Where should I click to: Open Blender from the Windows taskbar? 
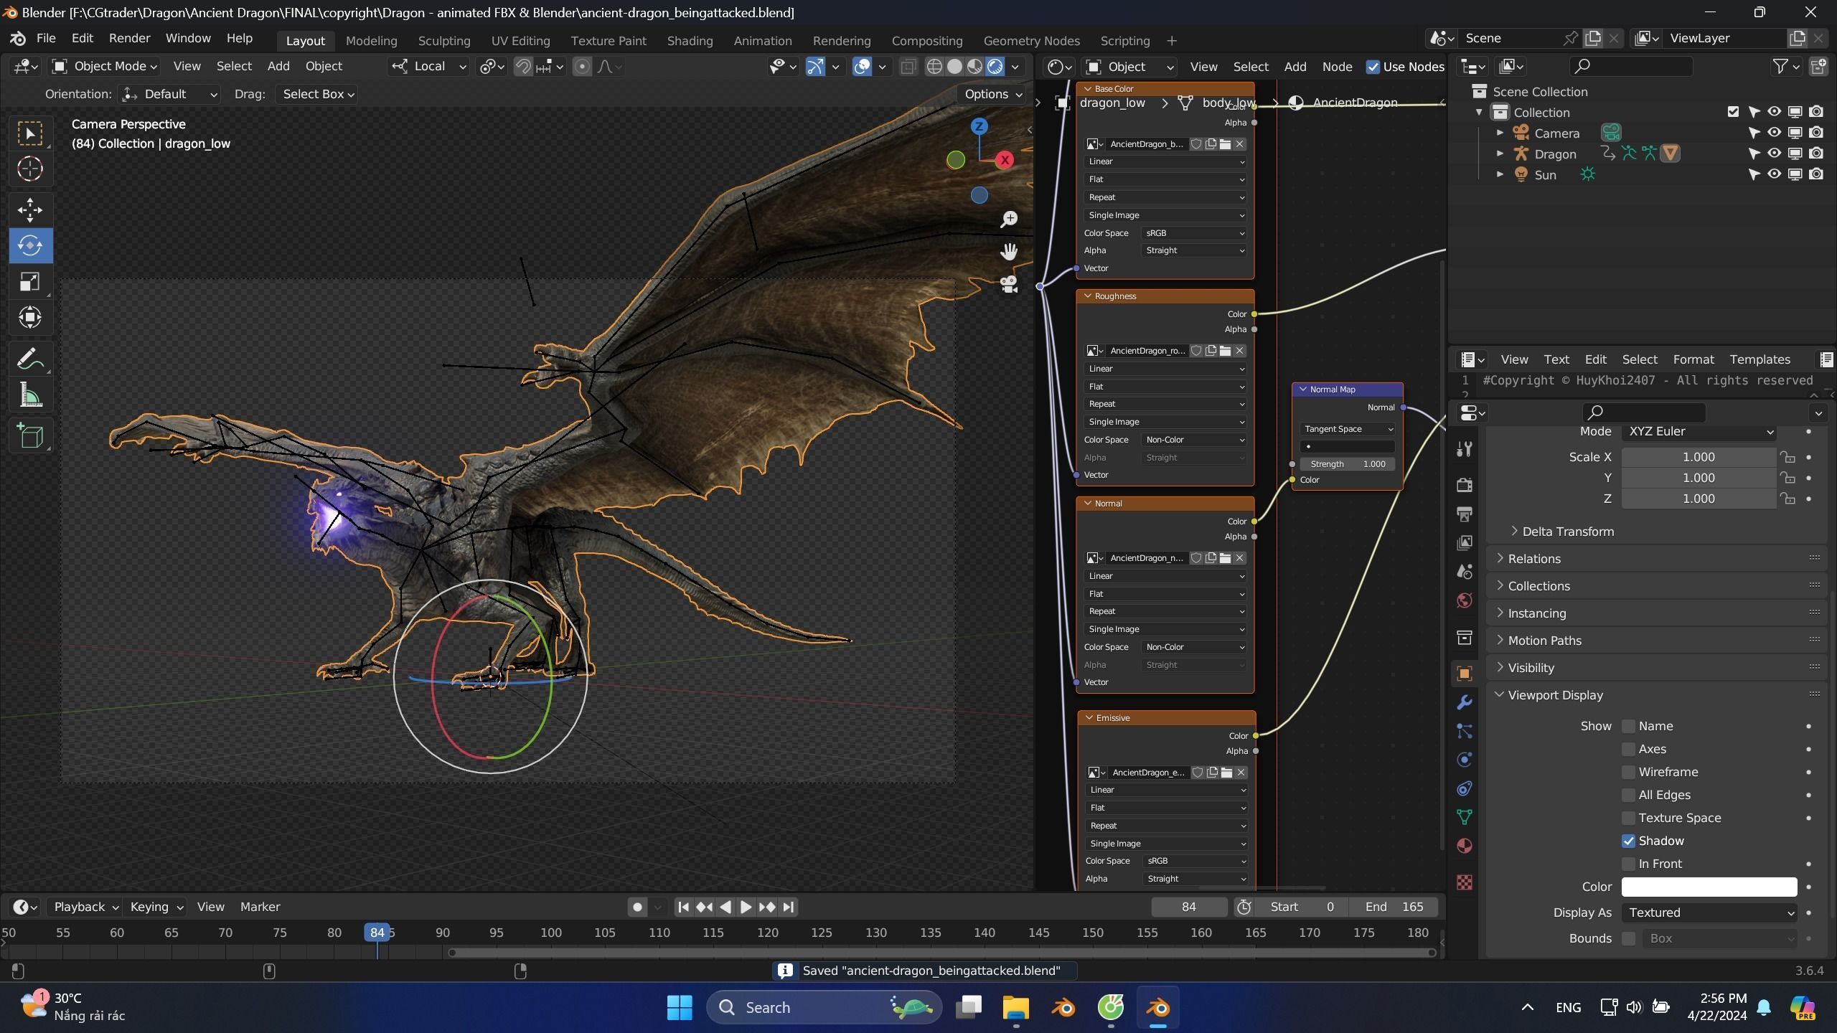(x=1157, y=1008)
